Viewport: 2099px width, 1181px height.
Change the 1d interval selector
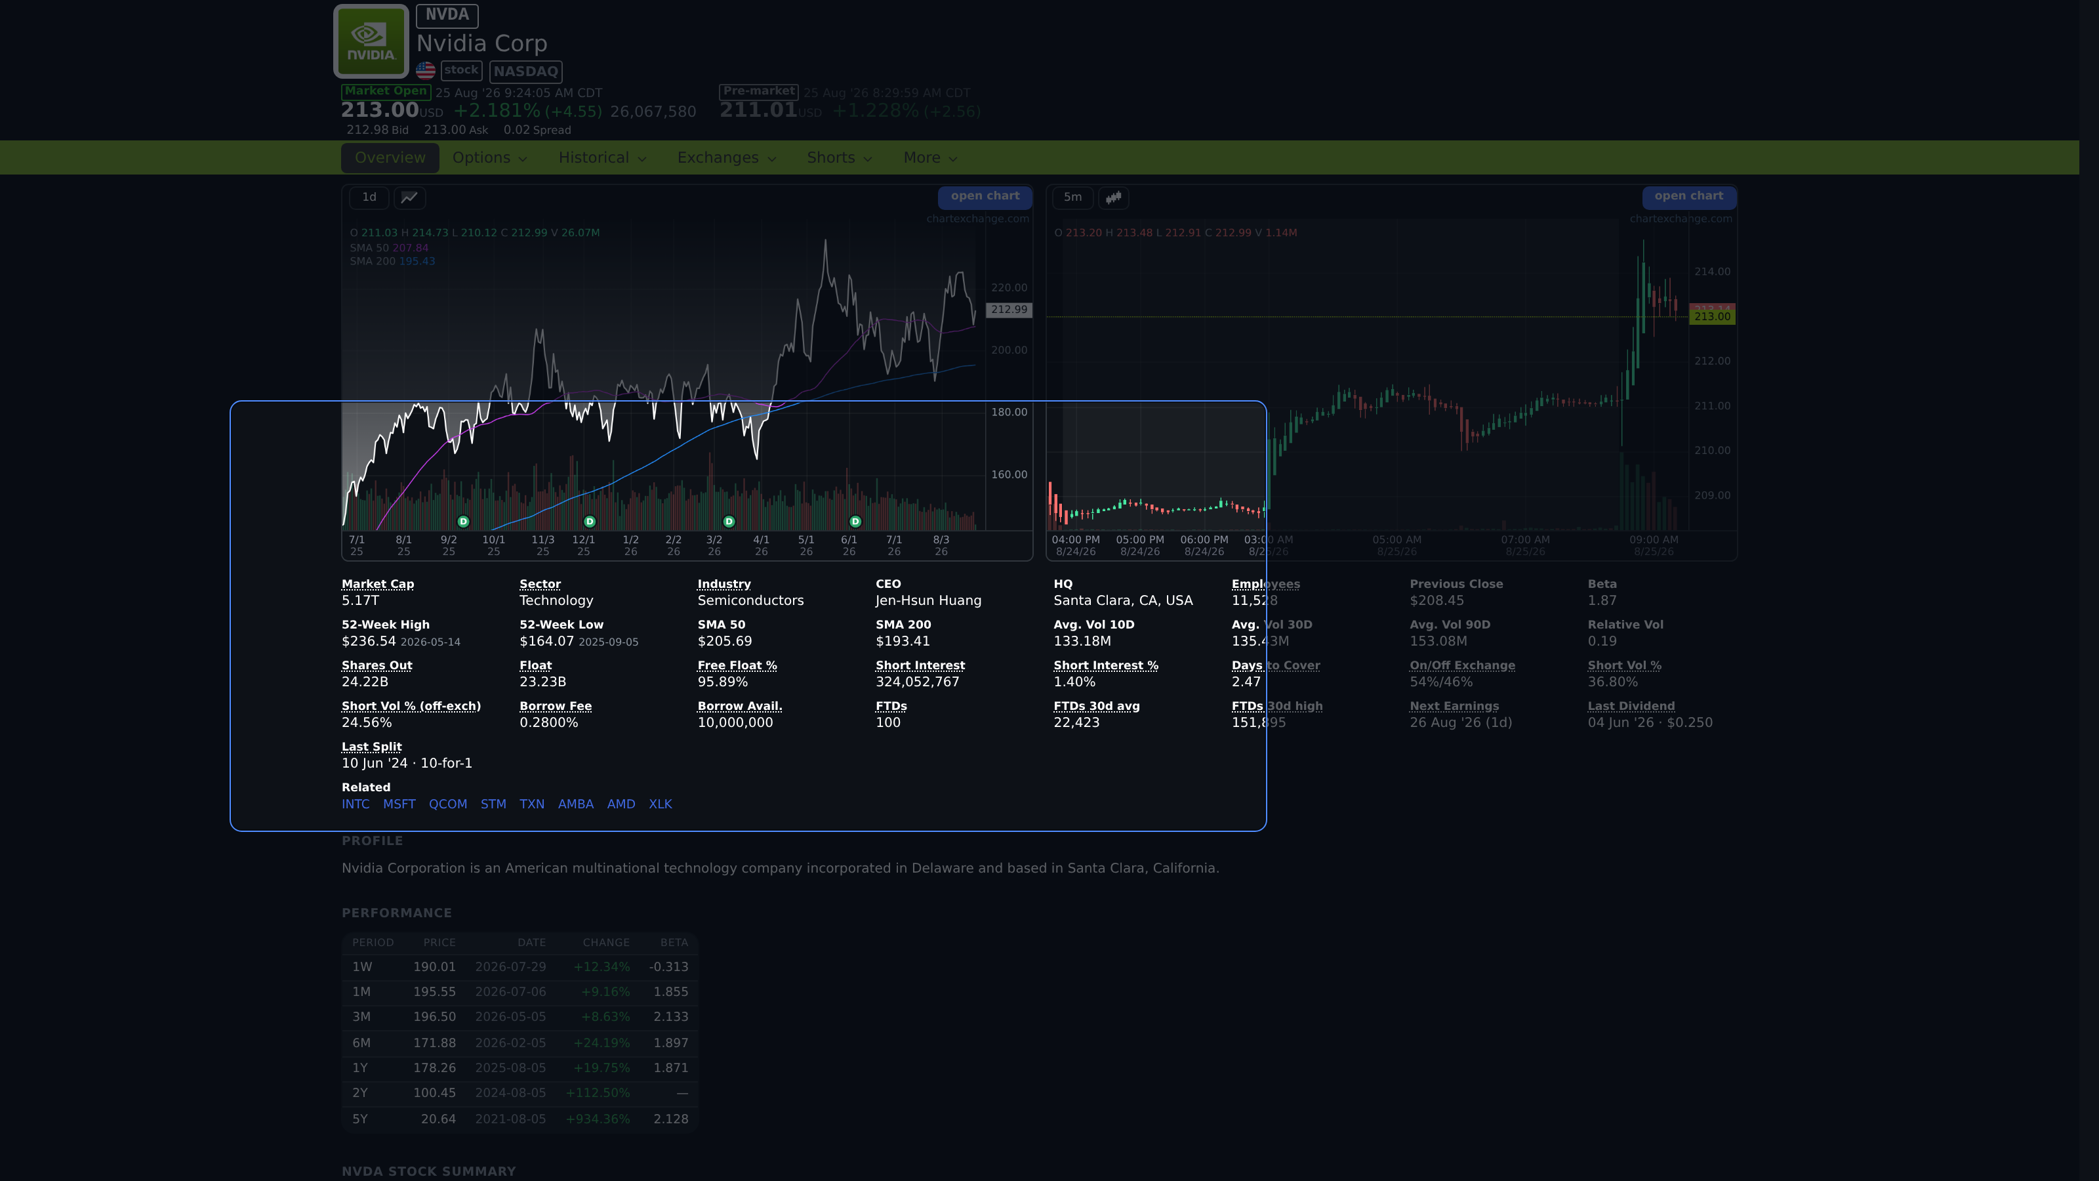point(369,197)
